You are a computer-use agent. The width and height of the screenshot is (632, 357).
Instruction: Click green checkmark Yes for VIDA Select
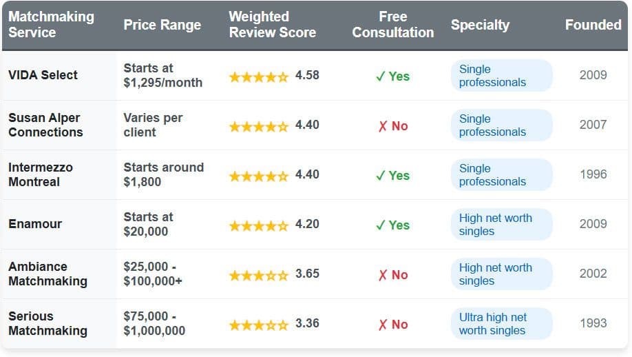(x=392, y=76)
